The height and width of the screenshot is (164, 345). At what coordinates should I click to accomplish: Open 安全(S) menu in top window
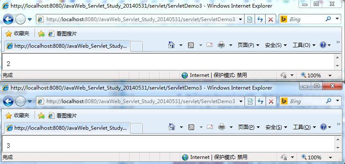coord(276,45)
